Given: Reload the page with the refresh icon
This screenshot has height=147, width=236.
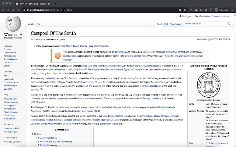Looking at the screenshot, I should pyautogui.click(x=13, y=10).
